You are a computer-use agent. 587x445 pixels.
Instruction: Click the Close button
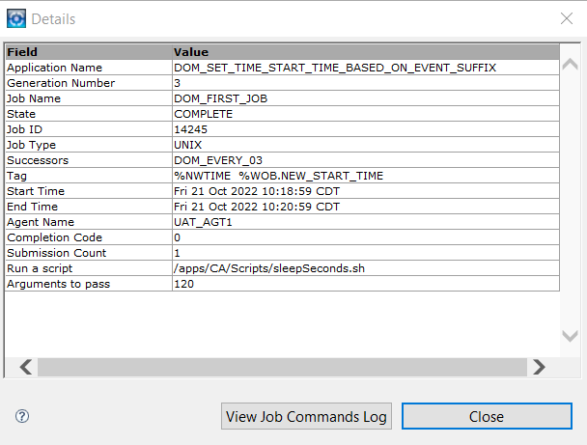tap(487, 416)
